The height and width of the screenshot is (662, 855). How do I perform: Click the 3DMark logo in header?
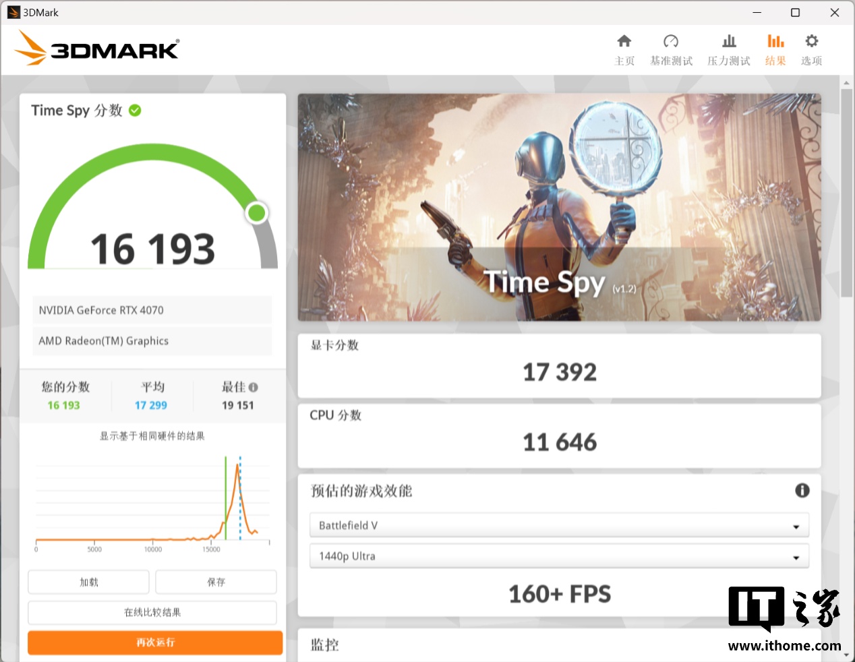(x=97, y=49)
